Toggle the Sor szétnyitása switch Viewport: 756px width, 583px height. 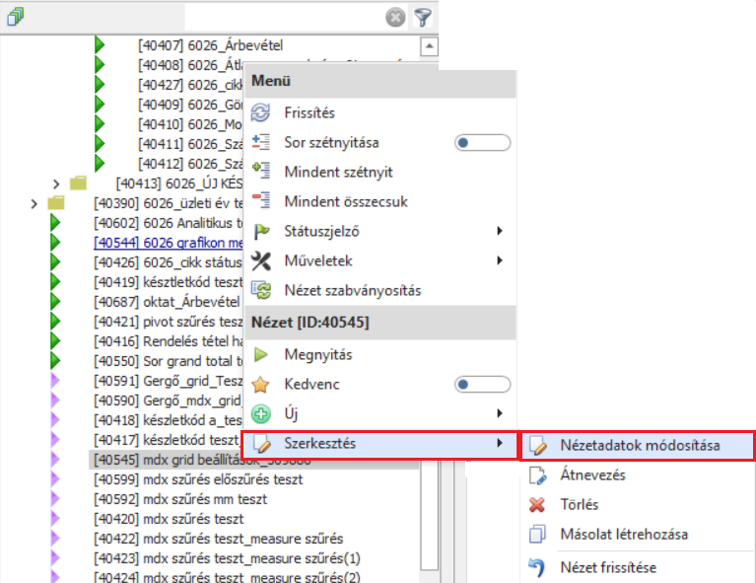pyautogui.click(x=483, y=143)
